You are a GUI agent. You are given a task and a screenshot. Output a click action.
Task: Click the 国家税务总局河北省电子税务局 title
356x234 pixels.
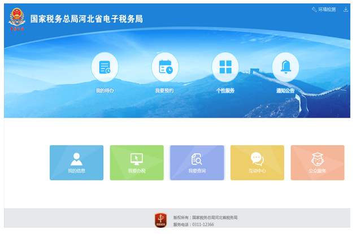(86, 19)
